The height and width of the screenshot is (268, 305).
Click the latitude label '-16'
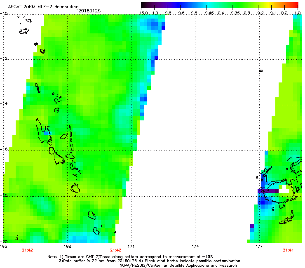pos(4,149)
